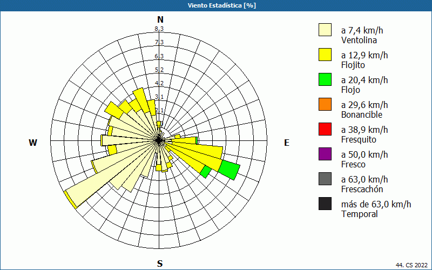
Task: Click the 'Viento Estadística [%]' title
Action: [x=222, y=5]
